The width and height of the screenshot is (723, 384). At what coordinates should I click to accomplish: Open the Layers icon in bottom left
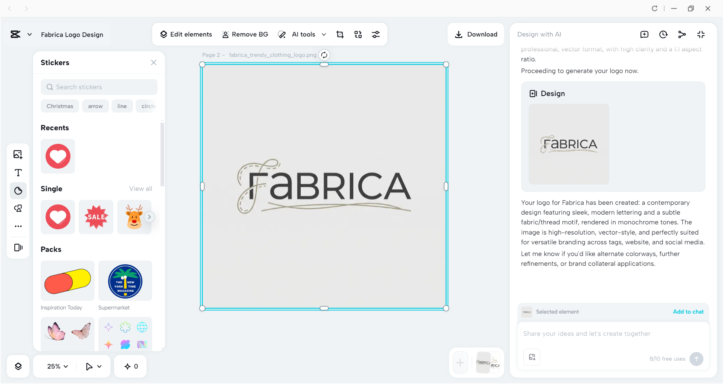[18, 366]
